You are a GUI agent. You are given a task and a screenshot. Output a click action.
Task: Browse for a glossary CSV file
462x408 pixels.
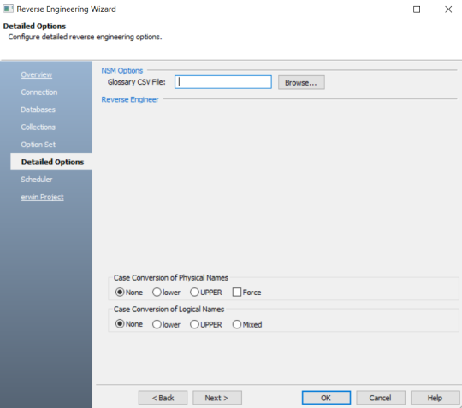point(301,82)
